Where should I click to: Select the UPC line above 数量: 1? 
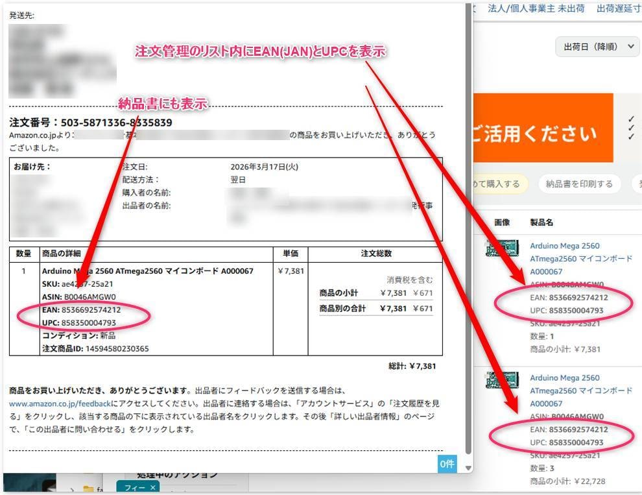coord(567,311)
